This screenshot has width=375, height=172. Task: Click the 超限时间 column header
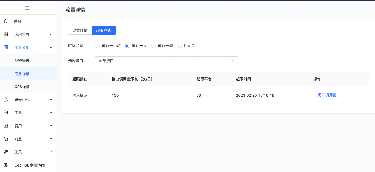pos(243,79)
